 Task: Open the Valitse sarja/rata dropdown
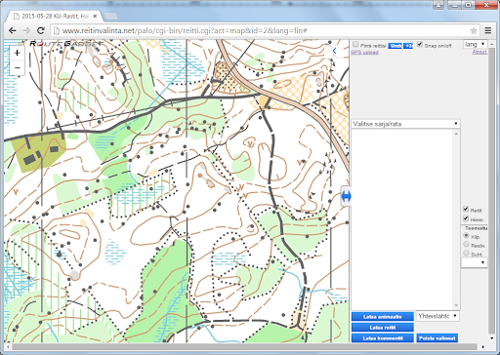[405, 124]
